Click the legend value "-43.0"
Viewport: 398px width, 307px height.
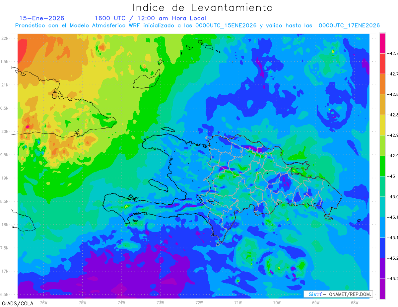[393, 197]
